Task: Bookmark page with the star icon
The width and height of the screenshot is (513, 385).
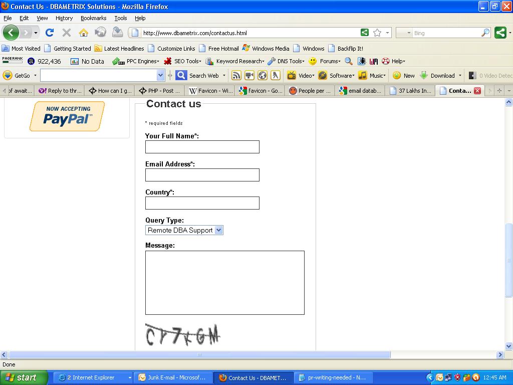Action: tap(377, 33)
